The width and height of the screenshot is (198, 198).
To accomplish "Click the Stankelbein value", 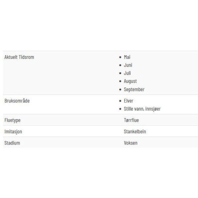I will click(x=135, y=132).
